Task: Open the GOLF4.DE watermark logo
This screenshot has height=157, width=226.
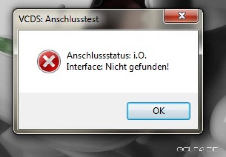Action: click(x=197, y=149)
